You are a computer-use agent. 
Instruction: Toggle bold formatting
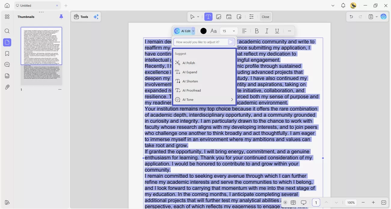pyautogui.click(x=257, y=31)
